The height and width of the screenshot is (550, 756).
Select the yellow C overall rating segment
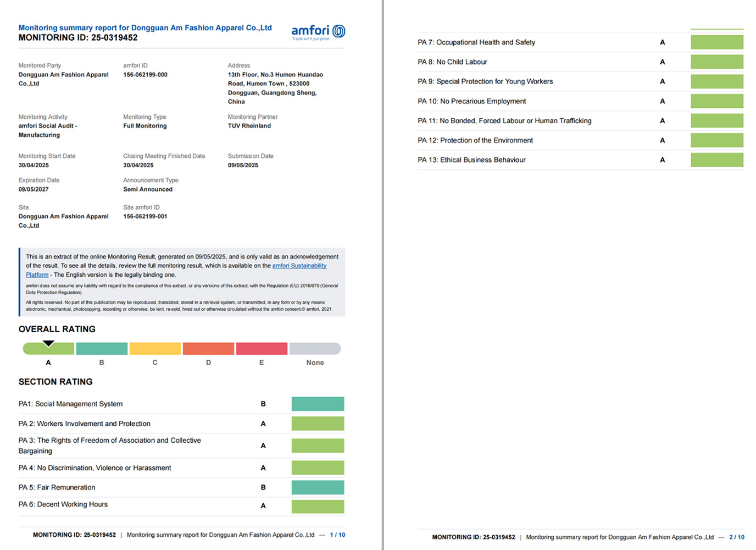pos(155,349)
